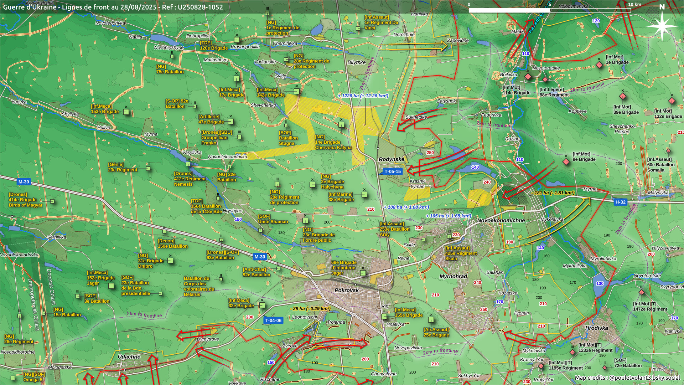Click the T-05-15 road shield by Rodynske
Screen dimensions: 684x385
click(x=392, y=171)
